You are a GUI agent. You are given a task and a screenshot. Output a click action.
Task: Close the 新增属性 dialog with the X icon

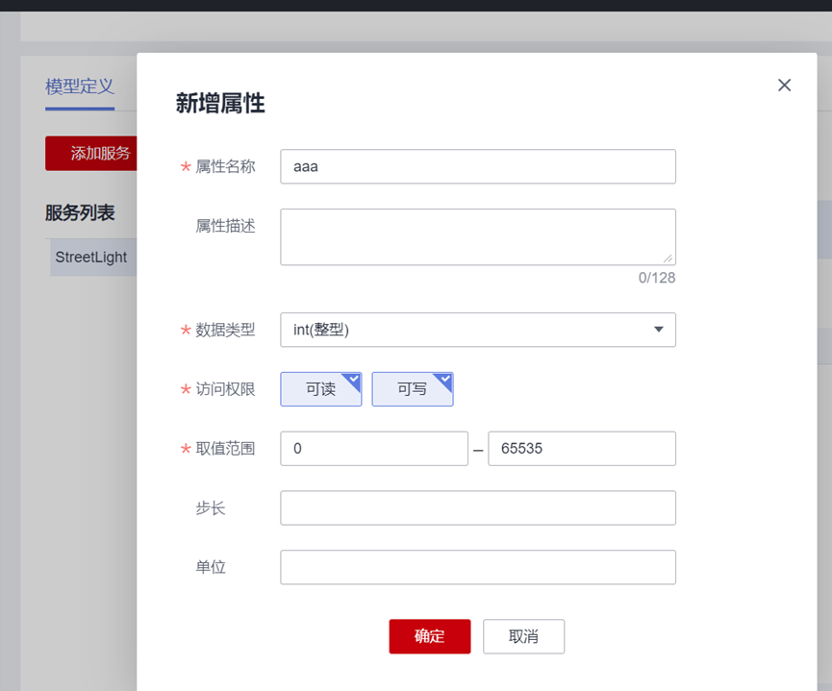coord(784,86)
